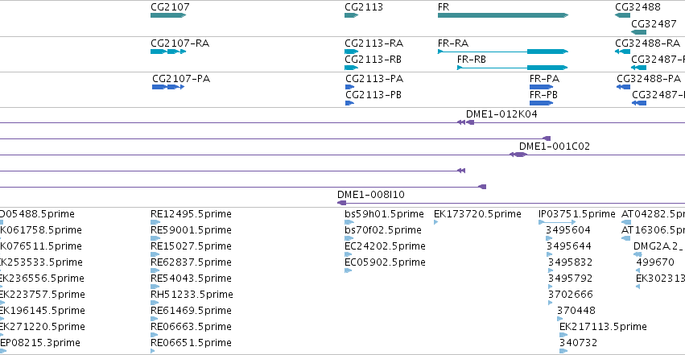Select the FR-RA transcript exon block
This screenshot has height=355, width=685.
click(x=547, y=52)
